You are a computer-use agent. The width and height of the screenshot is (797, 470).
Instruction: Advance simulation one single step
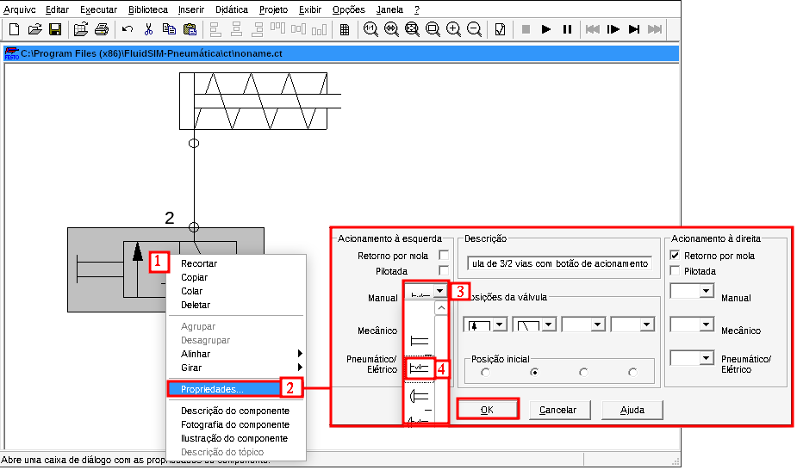[x=613, y=29]
